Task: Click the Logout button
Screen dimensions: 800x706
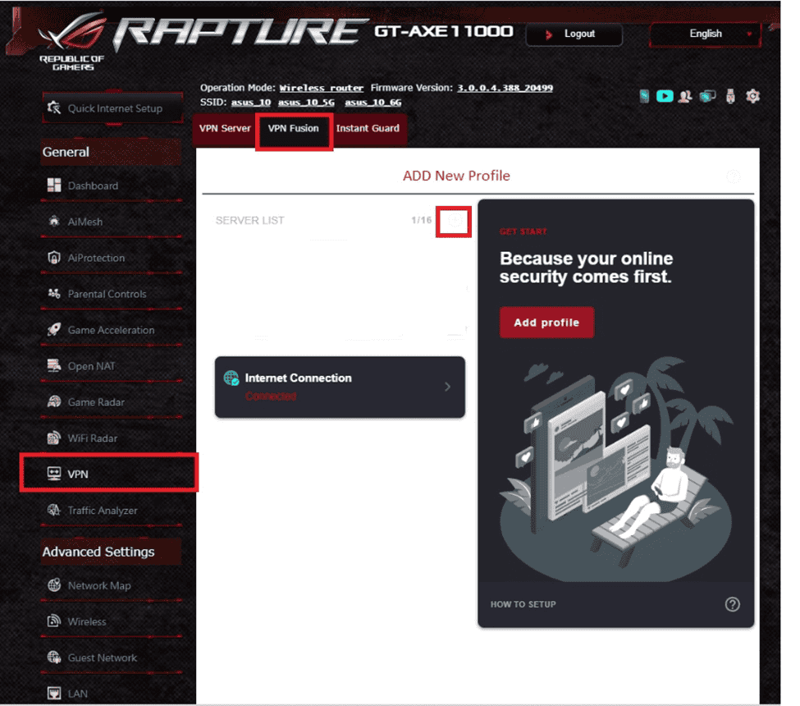Action: 574,34
